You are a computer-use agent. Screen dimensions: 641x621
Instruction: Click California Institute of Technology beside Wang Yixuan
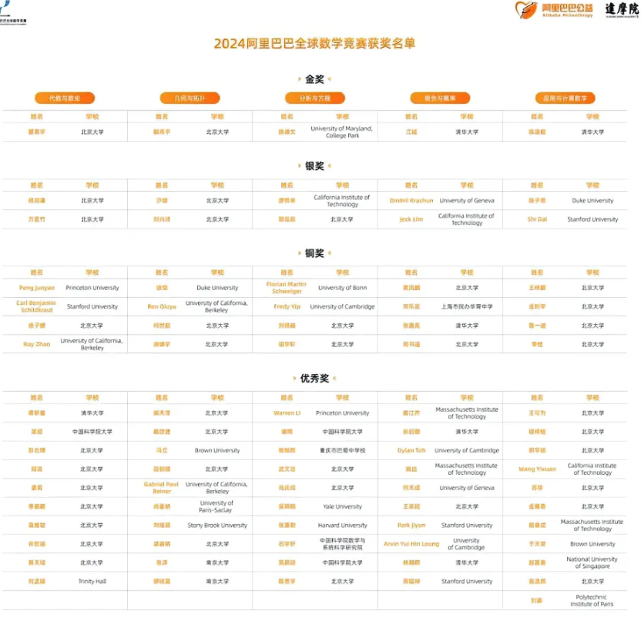click(x=592, y=469)
